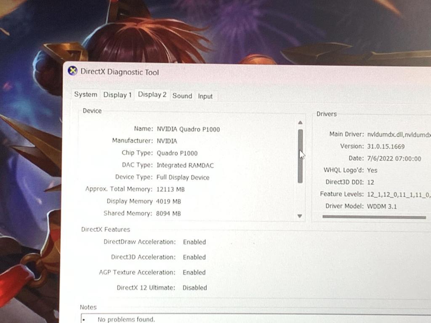
Task: Select the DAC Type Integrated RAMDAC
Action: point(185,165)
